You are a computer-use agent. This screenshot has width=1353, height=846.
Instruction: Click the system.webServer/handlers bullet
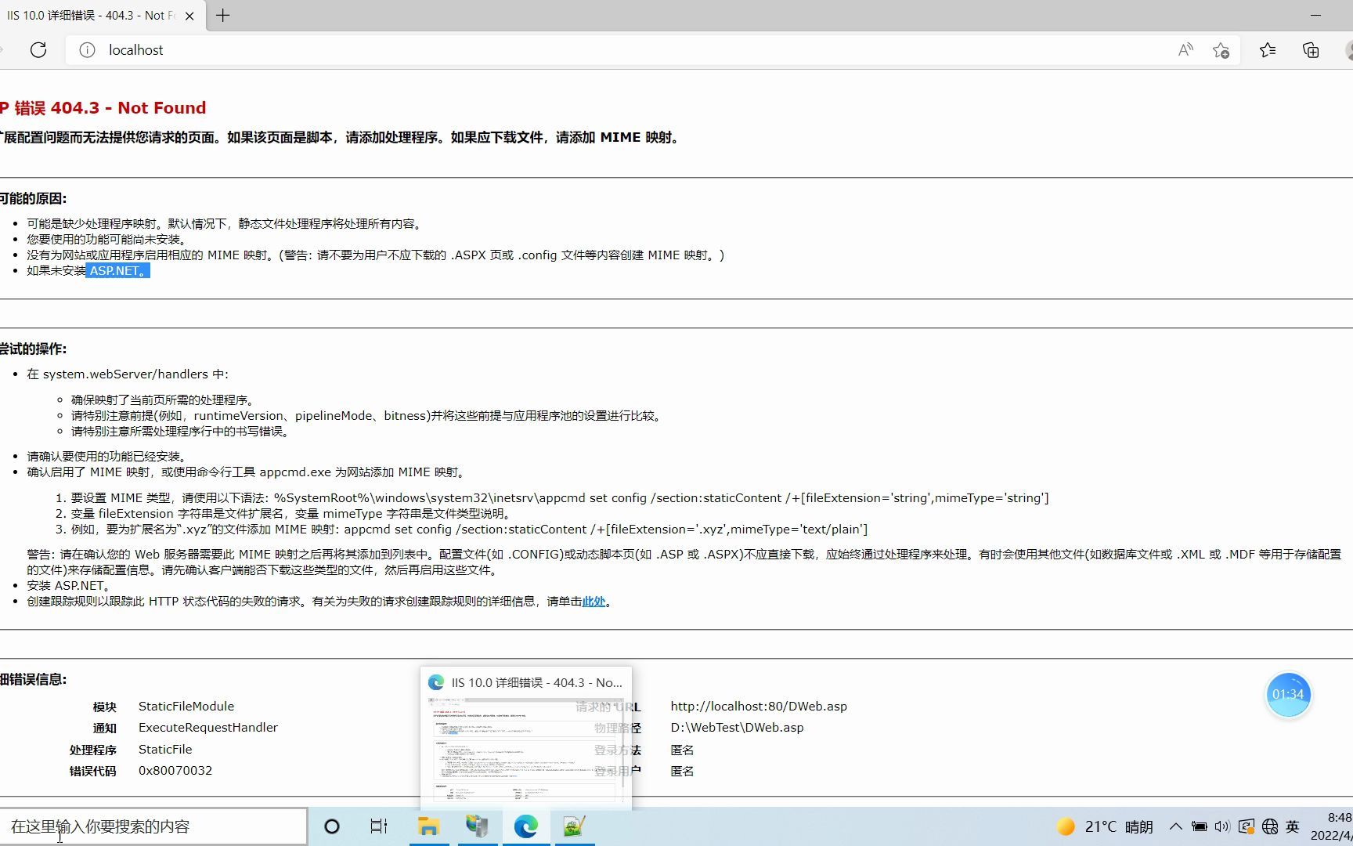128,374
